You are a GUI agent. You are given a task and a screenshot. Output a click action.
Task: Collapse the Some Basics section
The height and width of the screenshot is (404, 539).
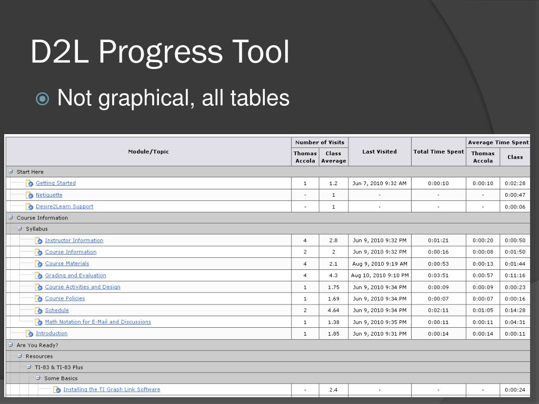coord(38,378)
